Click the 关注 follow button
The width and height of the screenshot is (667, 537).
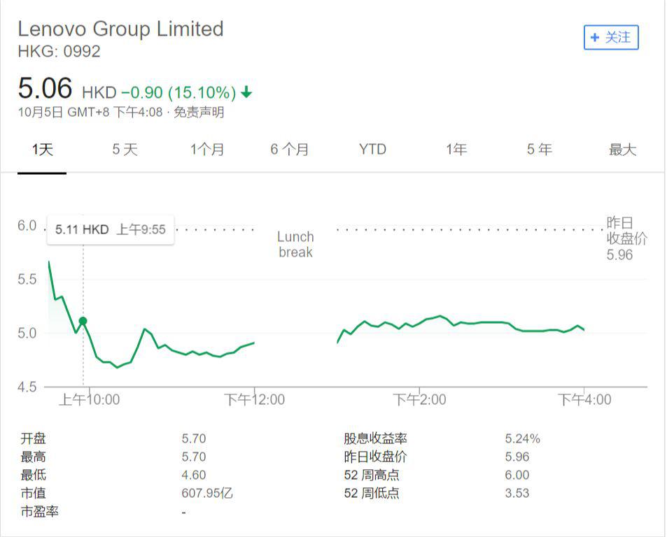[x=611, y=38]
